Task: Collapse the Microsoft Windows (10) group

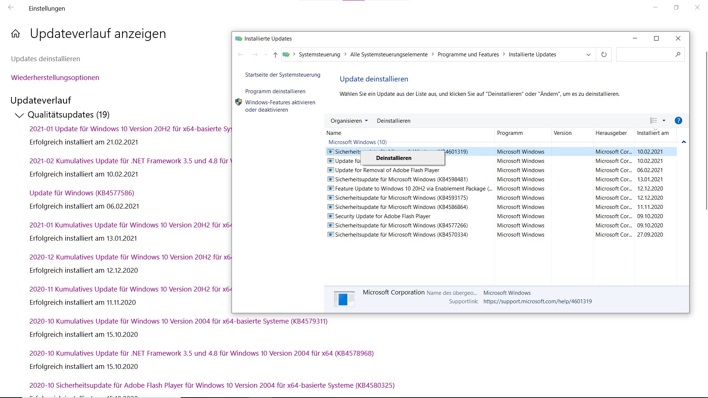Action: point(684,142)
